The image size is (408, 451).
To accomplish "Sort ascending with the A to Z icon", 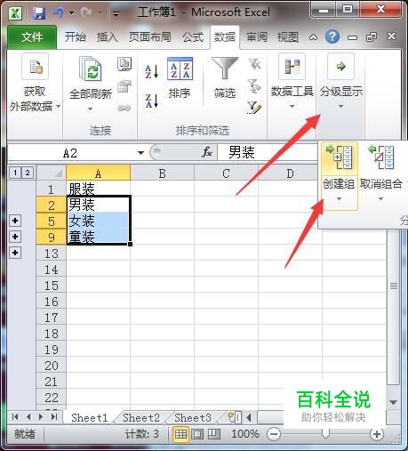I will (x=152, y=72).
